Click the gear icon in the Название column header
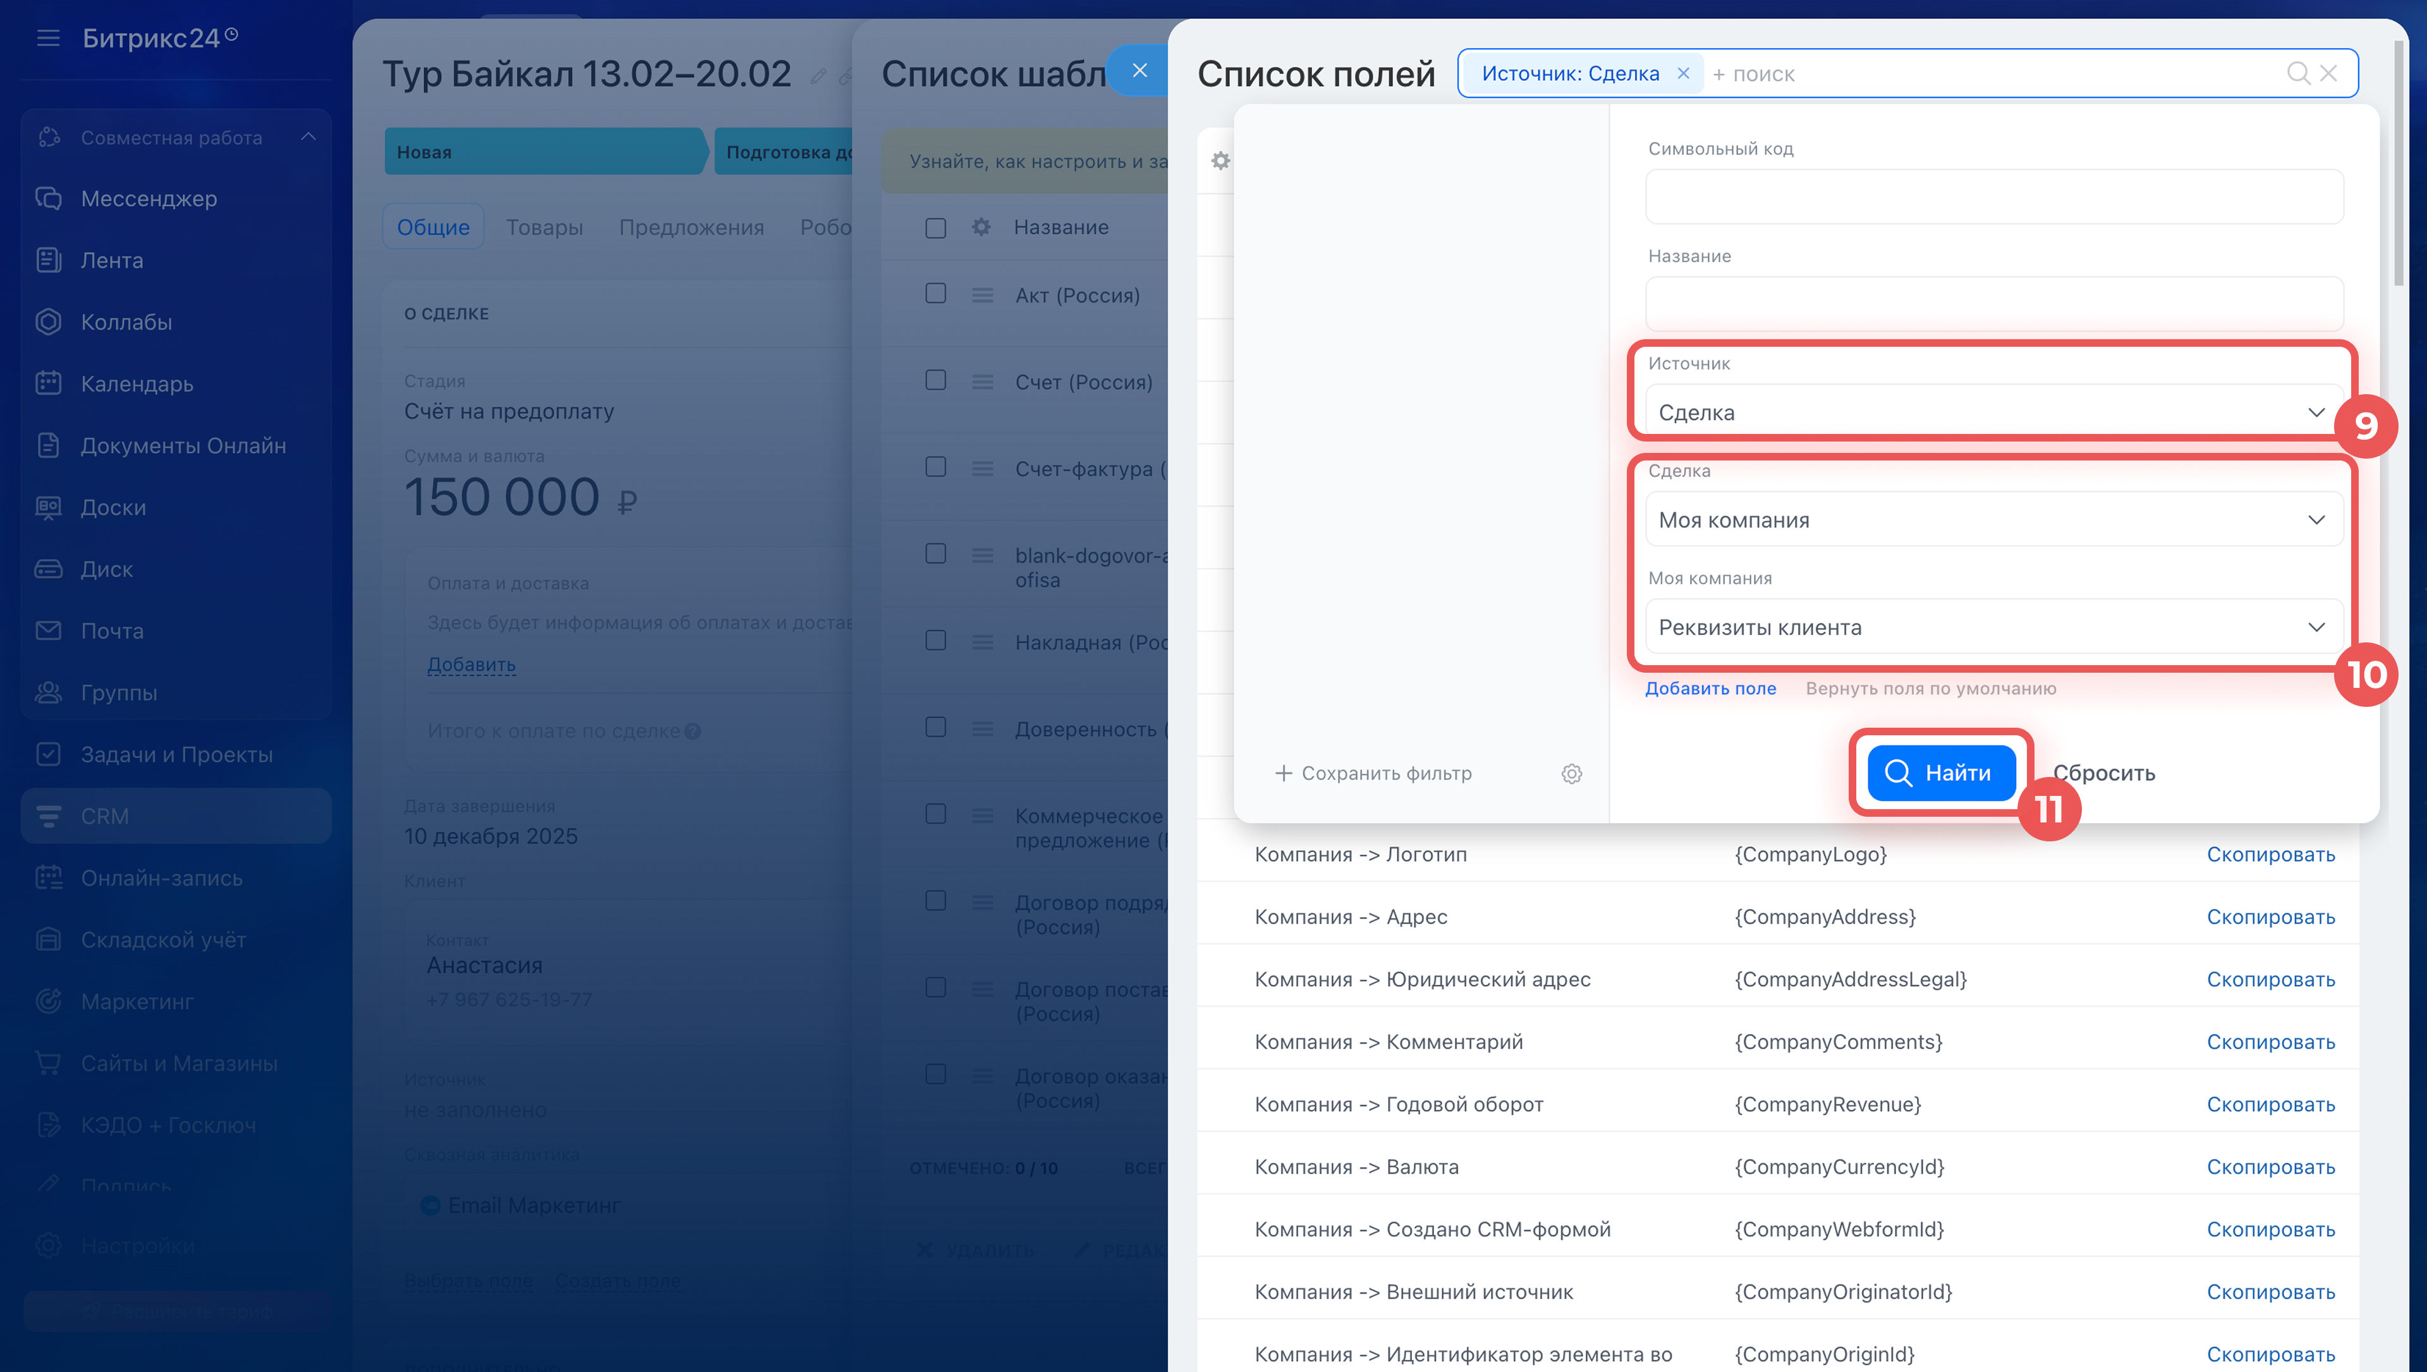The image size is (2427, 1372). point(981,227)
